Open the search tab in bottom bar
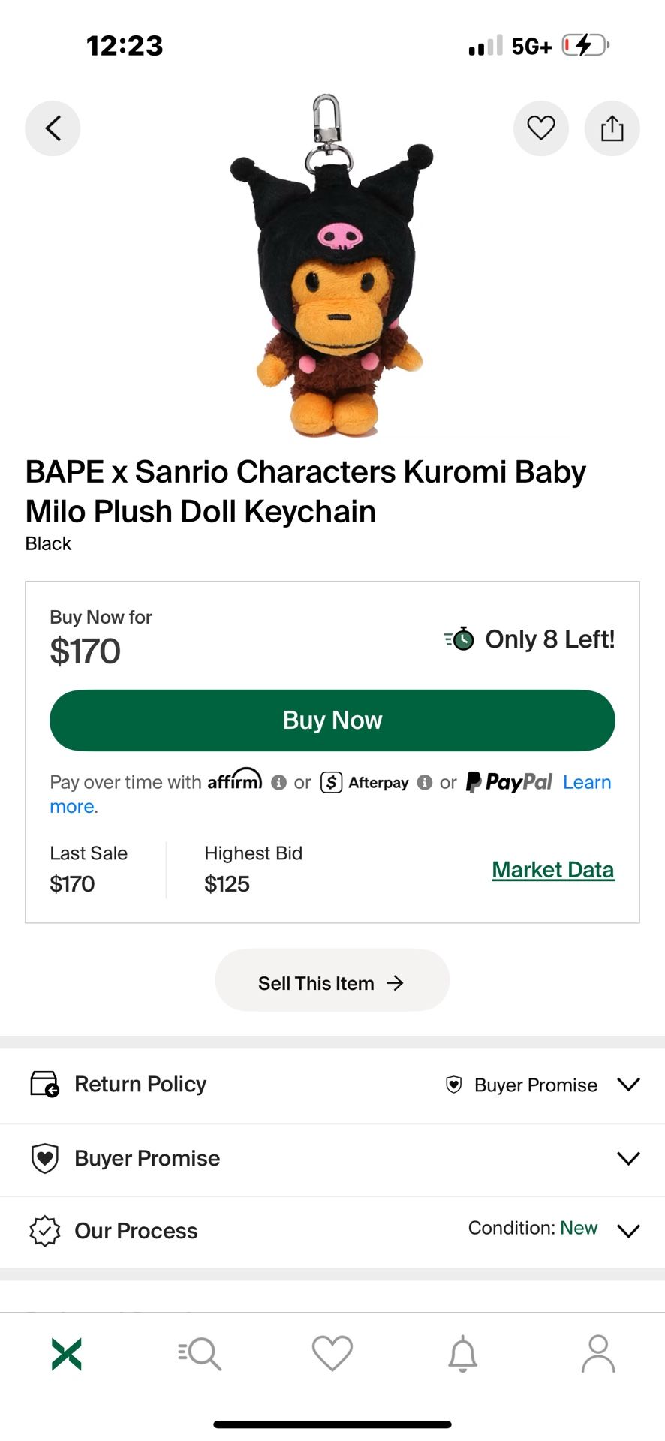 pos(200,1354)
